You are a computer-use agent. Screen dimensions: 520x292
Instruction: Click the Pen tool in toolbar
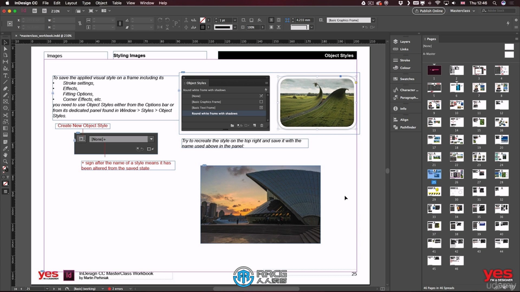point(5,88)
